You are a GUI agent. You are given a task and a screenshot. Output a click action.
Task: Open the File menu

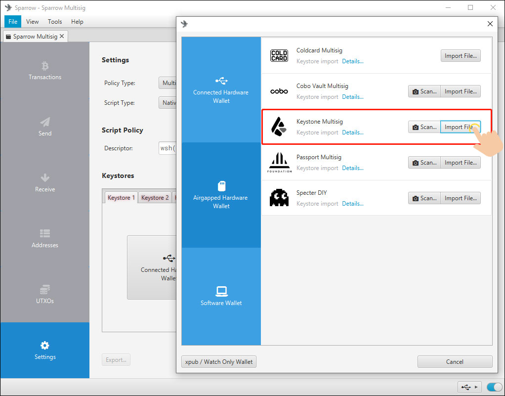(x=13, y=22)
